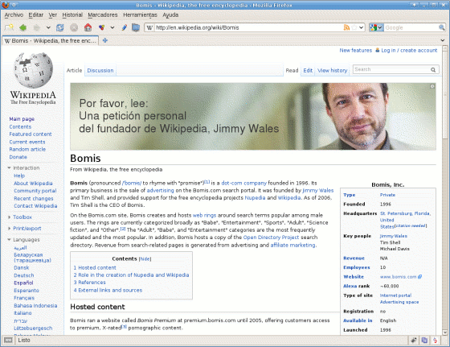Focus the Google search input field
Image resolution: width=450 pixels, height=347 pixels.
411,27
